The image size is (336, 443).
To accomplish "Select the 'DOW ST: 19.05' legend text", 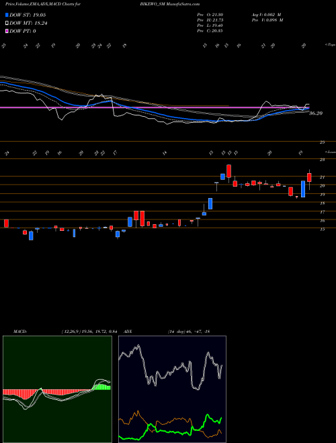I will coord(28,15).
